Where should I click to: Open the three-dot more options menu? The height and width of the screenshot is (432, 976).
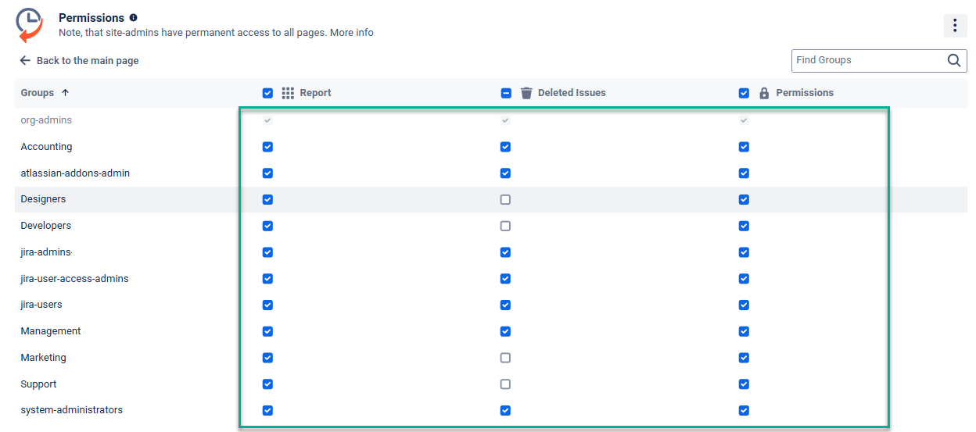[x=955, y=26]
